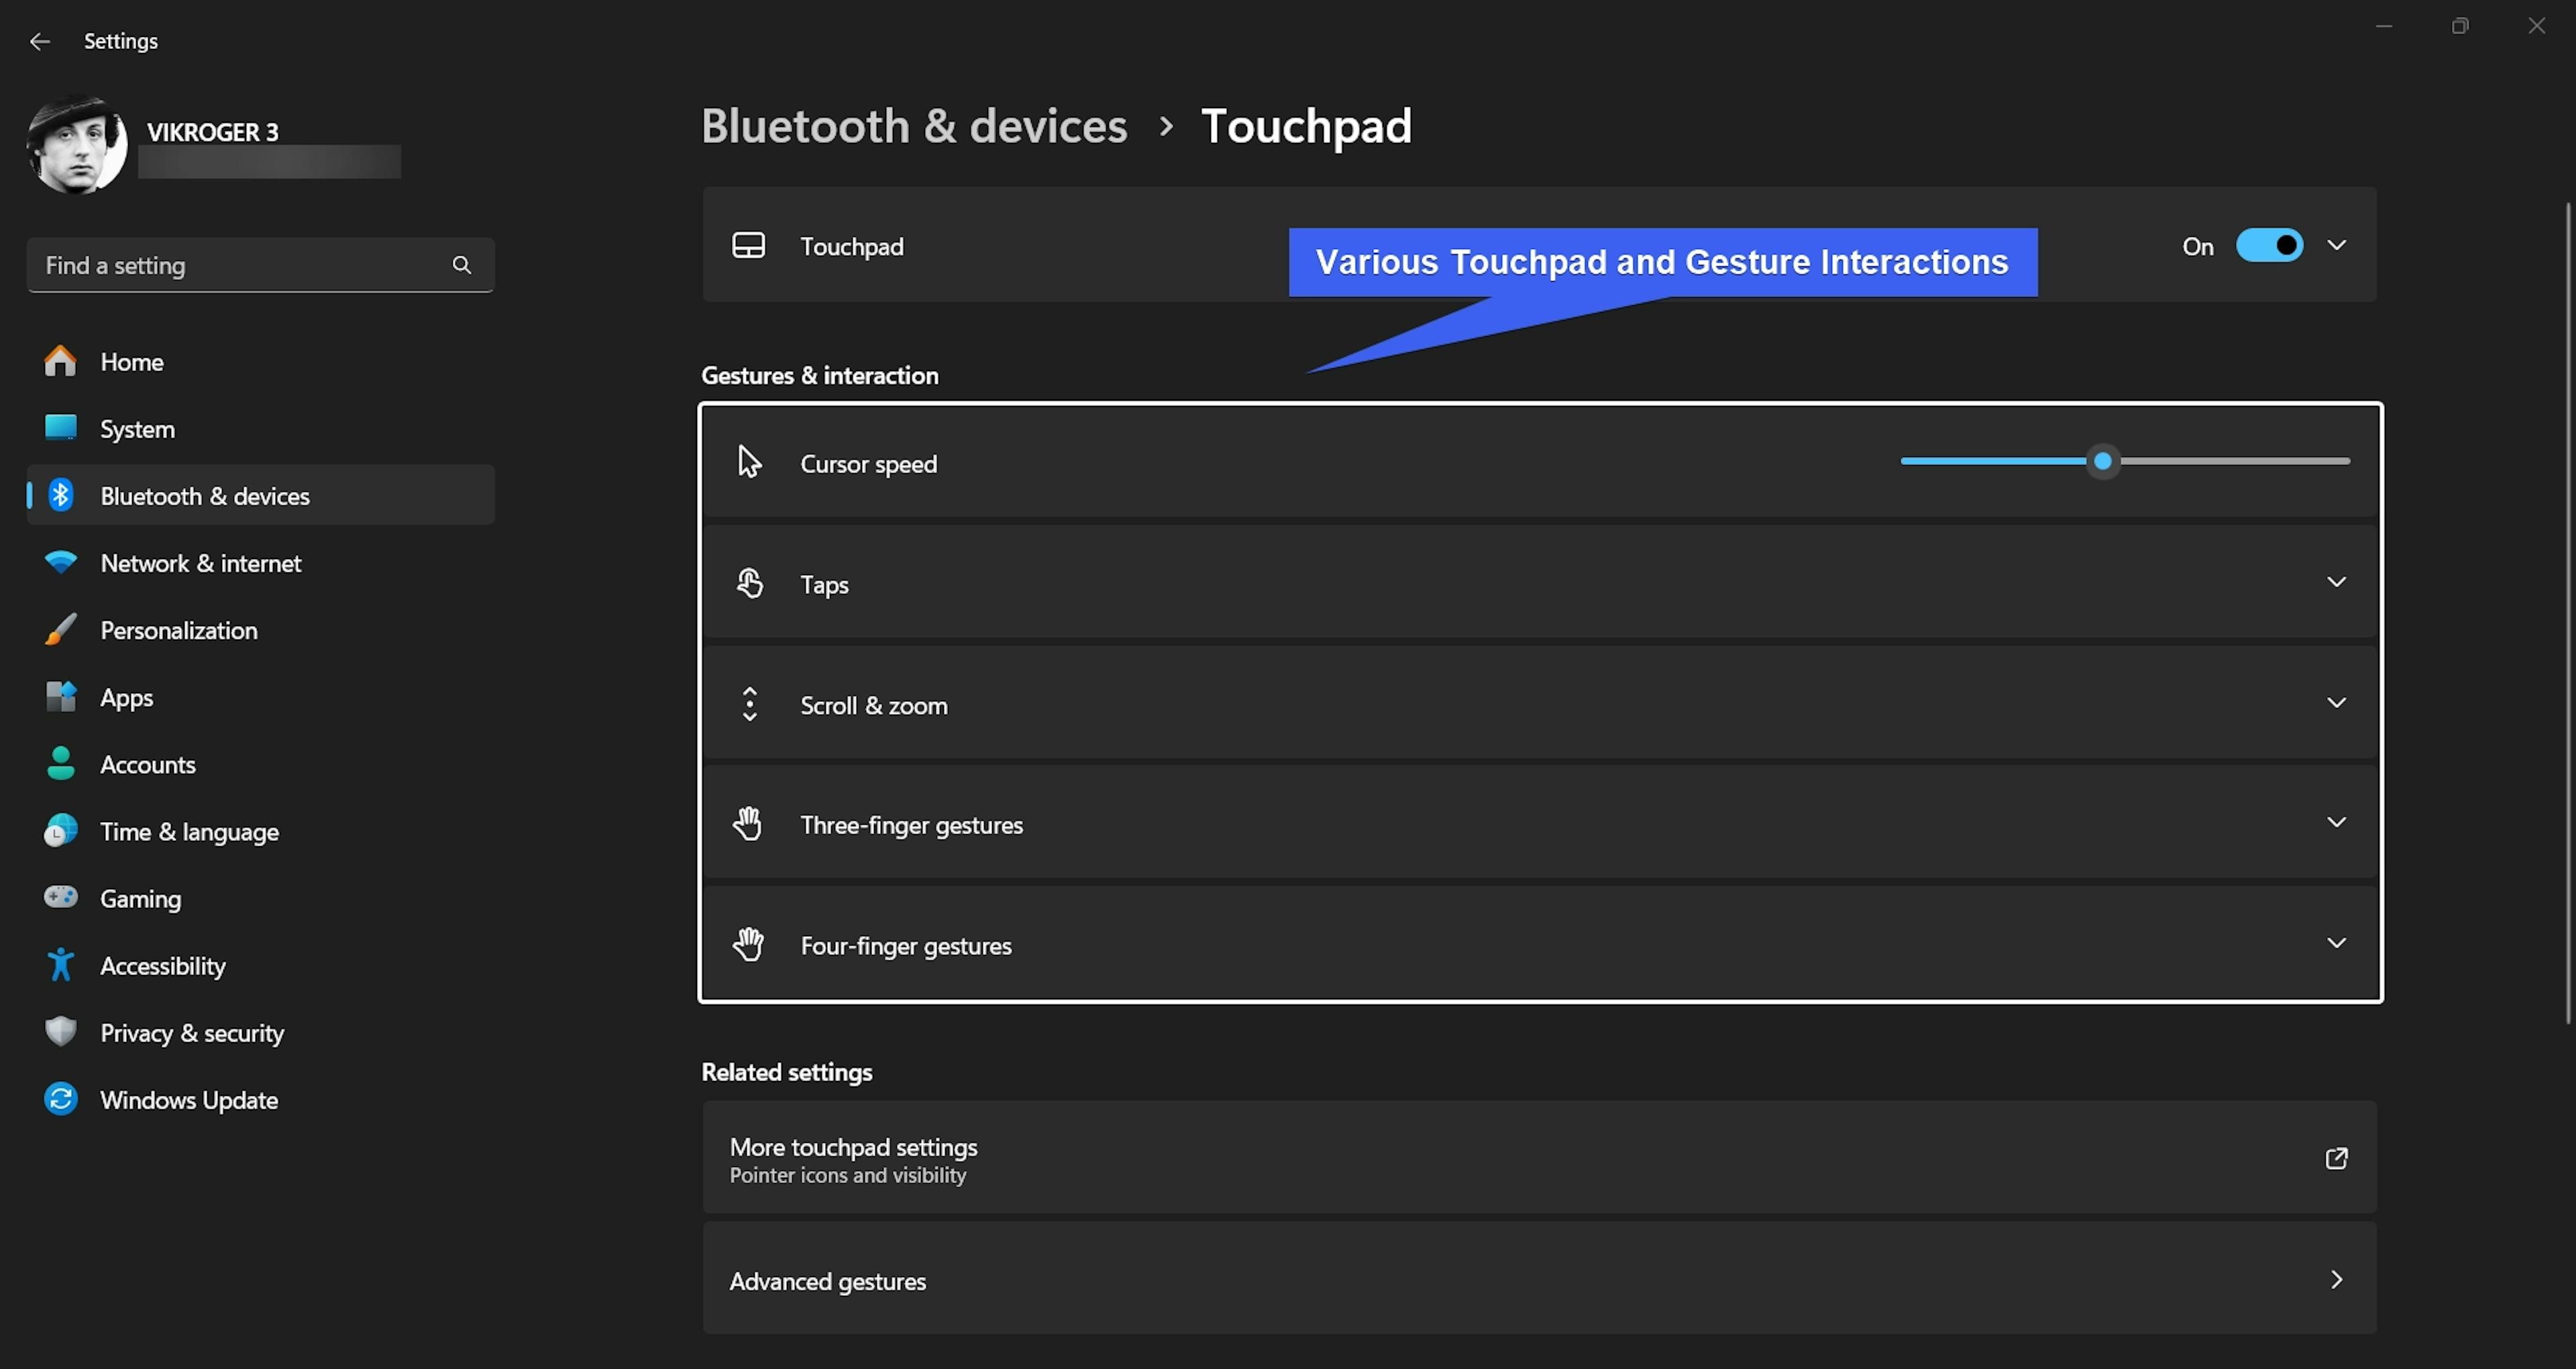Click the user profile avatar picture
Viewport: 2576px width, 1369px height.
pos(77,145)
